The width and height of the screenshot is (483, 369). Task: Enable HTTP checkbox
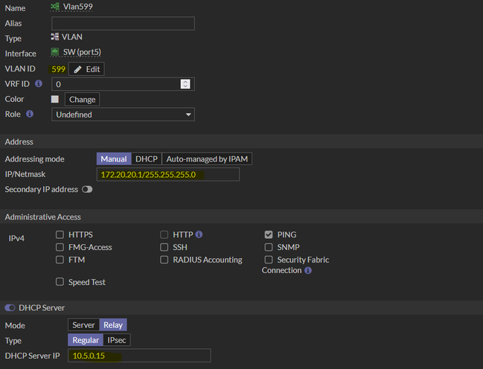(164, 234)
